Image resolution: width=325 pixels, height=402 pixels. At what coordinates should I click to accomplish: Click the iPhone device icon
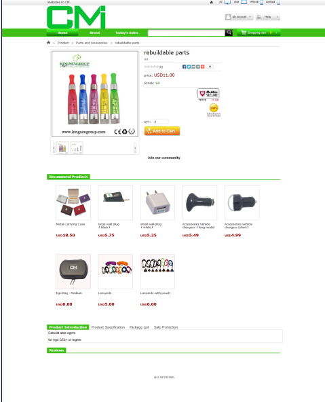pos(261,2)
